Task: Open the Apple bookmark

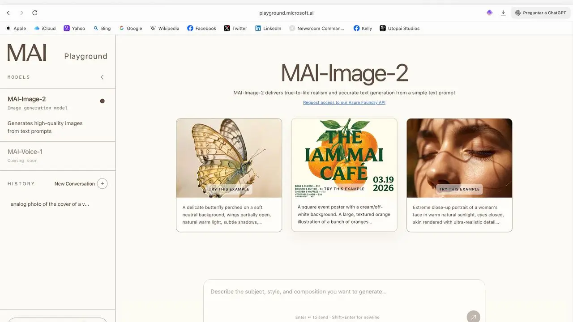Action: point(16,28)
